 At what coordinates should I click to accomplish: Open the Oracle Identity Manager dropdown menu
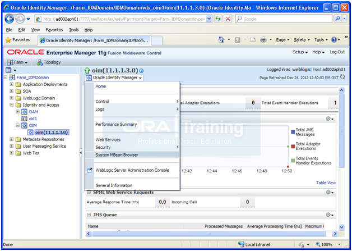[x=114, y=78]
